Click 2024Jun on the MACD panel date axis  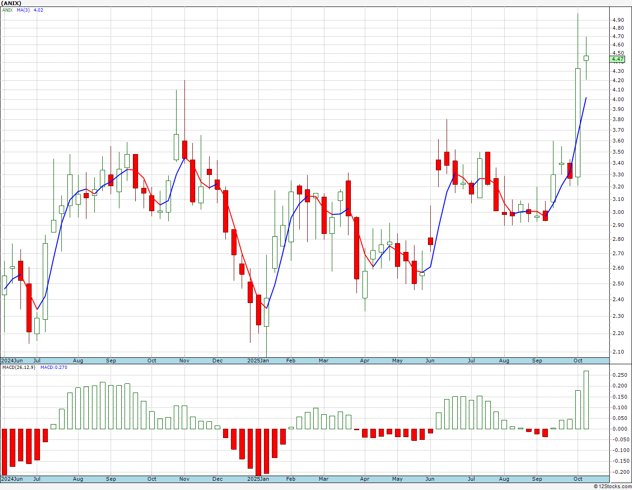pyautogui.click(x=12, y=479)
